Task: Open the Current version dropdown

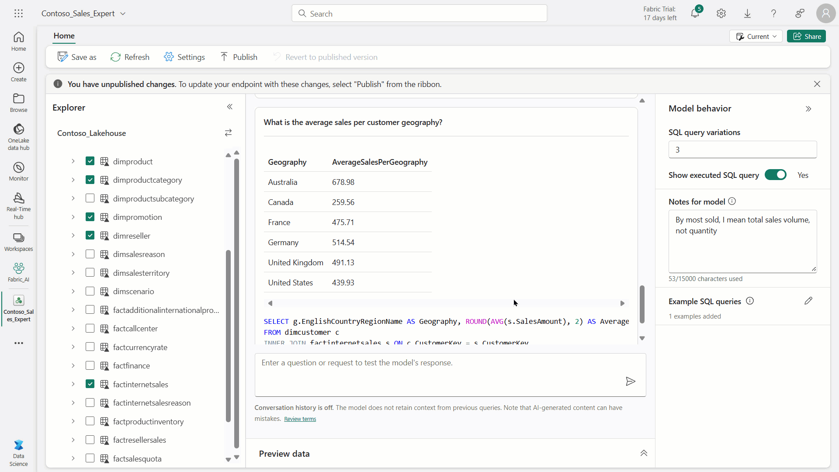Action: coord(756,36)
